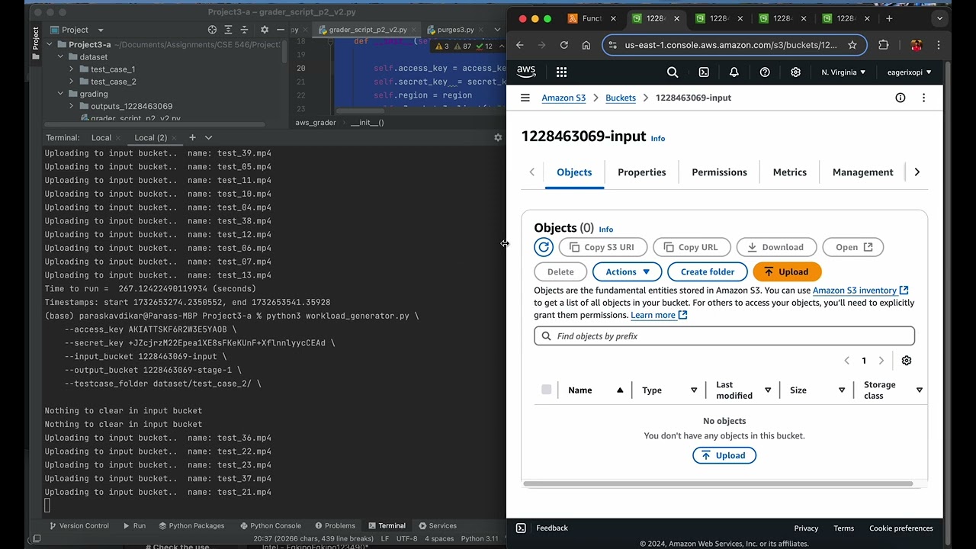This screenshot has width=976, height=549.
Task: Show hidden editor tabs chevron
Action: (x=497, y=30)
